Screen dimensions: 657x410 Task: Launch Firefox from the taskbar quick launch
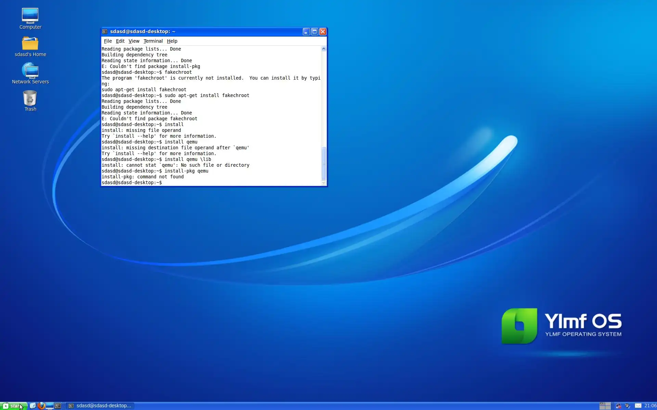(41, 406)
